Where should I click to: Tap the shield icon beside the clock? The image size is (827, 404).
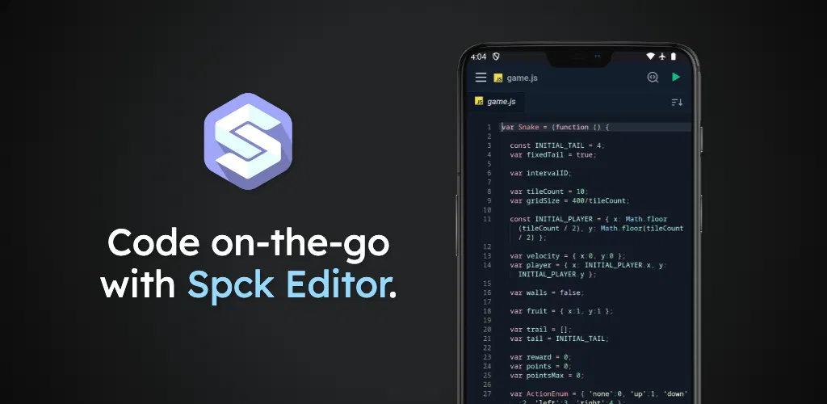(x=496, y=57)
